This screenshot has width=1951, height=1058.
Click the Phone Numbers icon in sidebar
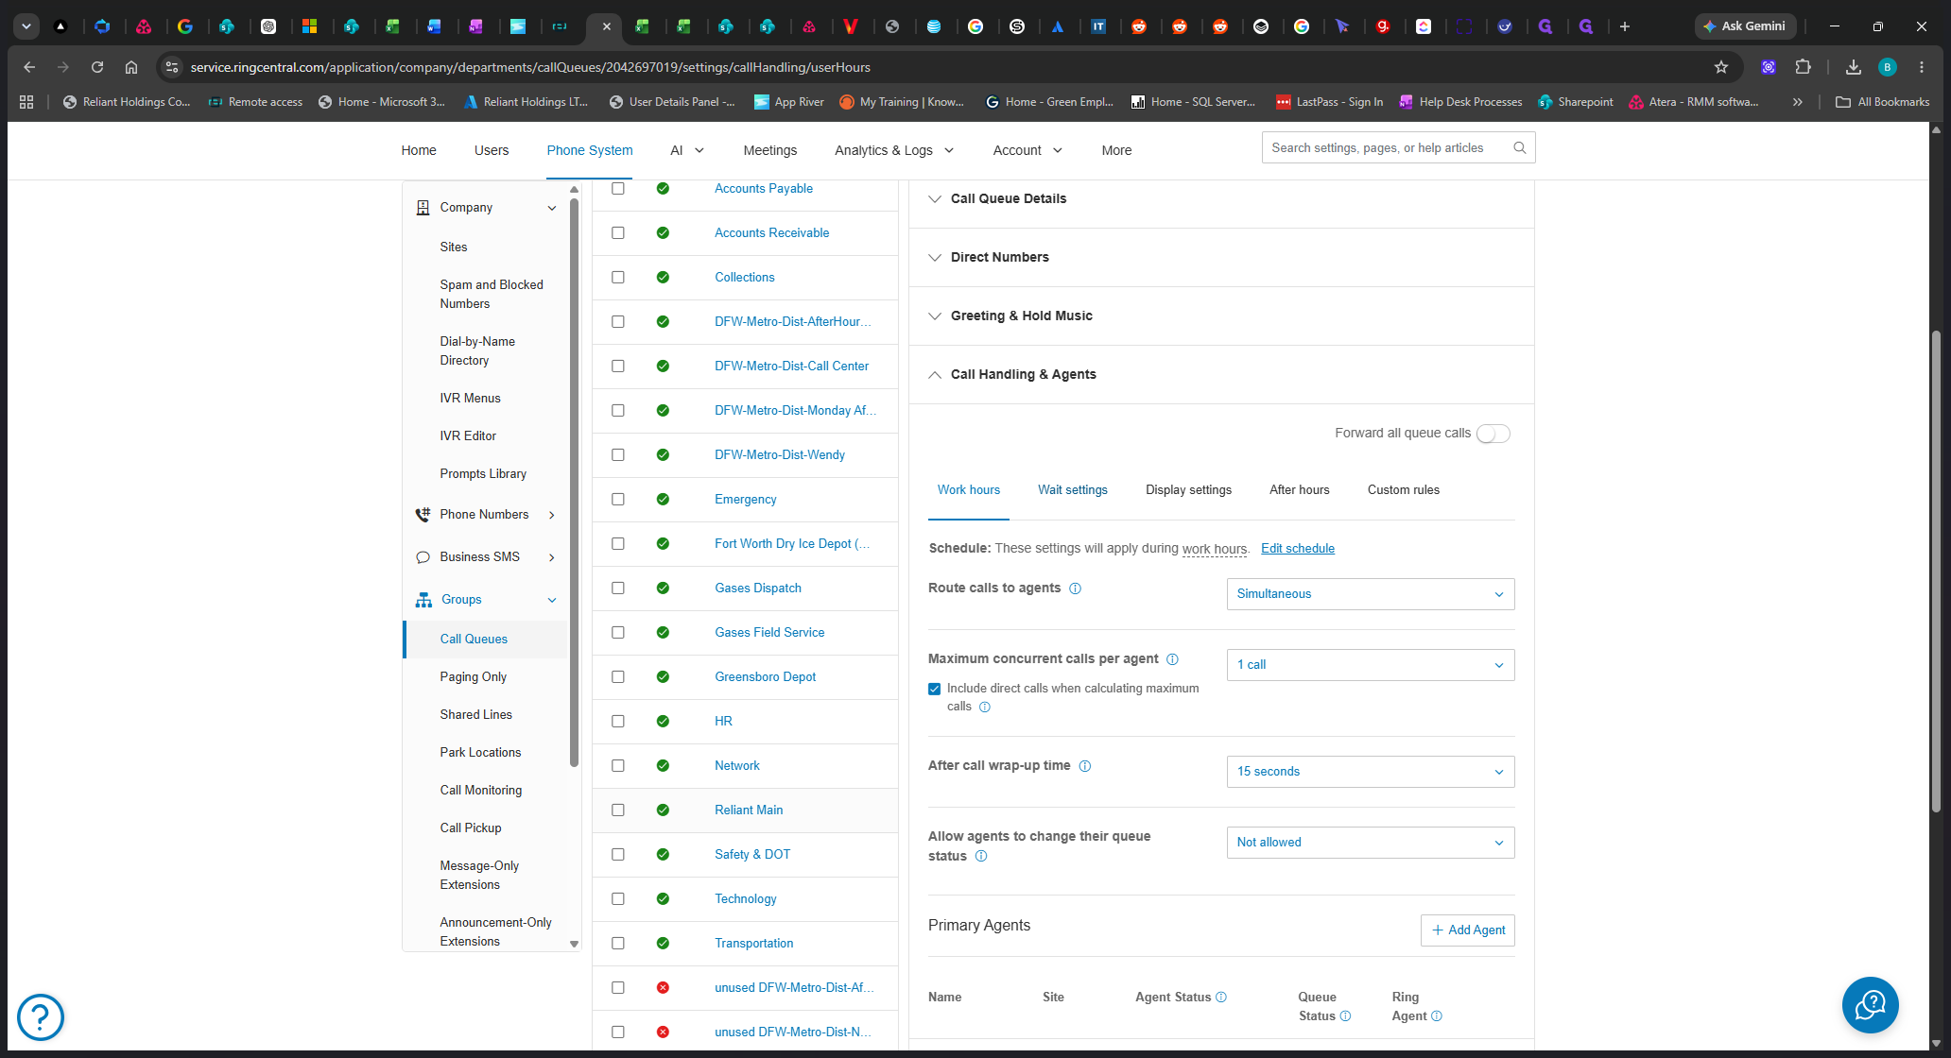click(423, 515)
